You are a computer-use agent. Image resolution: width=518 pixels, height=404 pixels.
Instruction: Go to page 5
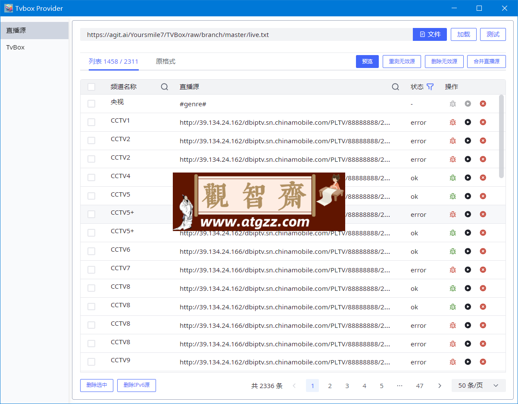coord(381,386)
